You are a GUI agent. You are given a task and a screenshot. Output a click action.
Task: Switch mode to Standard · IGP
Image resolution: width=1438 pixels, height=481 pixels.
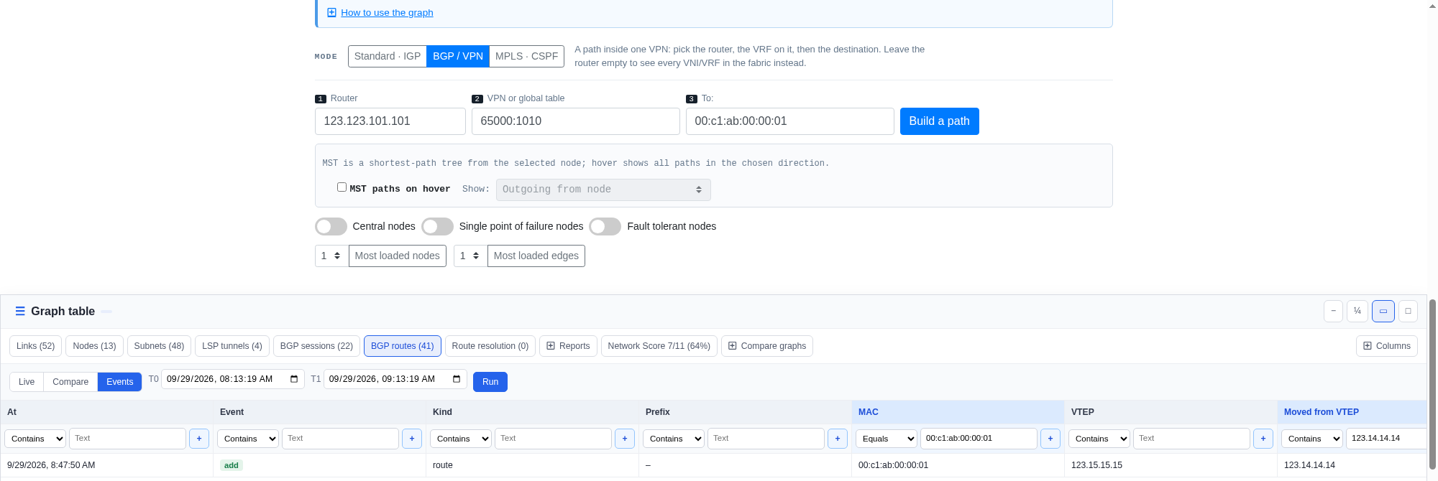[x=388, y=56]
